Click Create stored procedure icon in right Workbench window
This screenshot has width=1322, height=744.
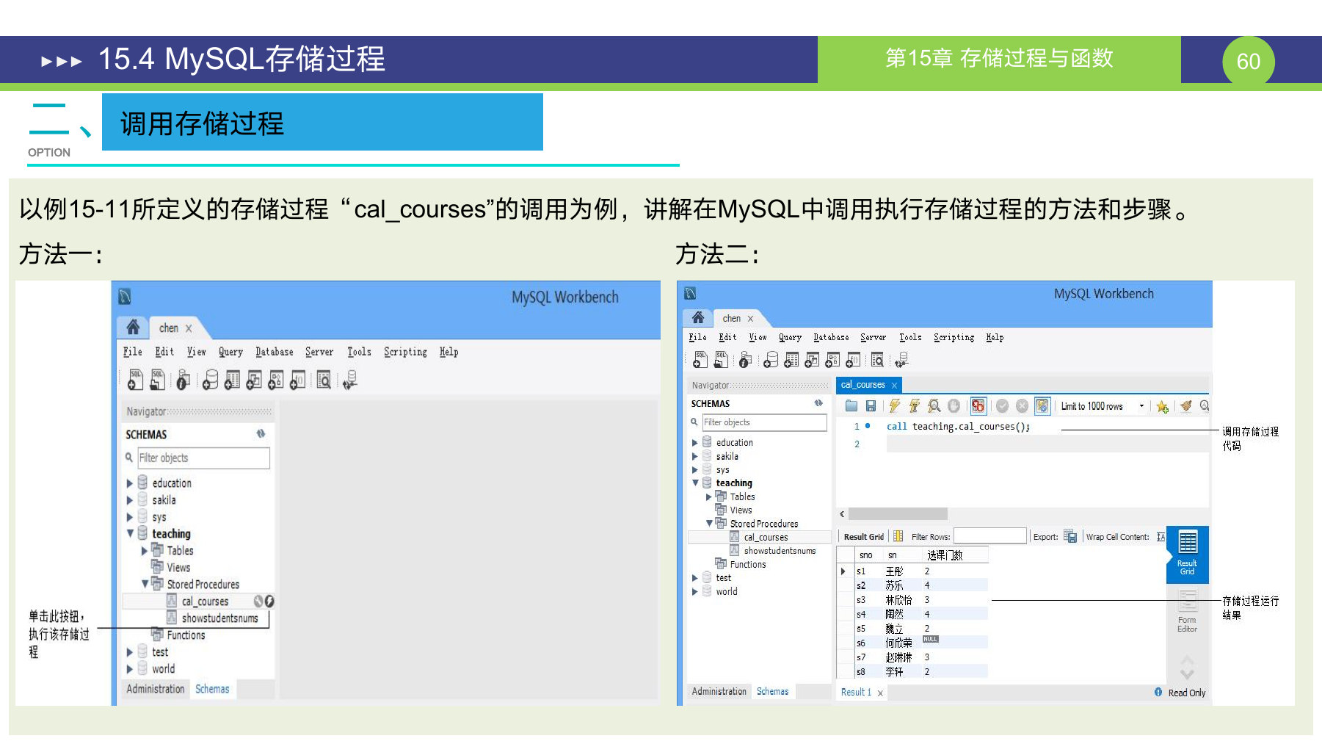pyautogui.click(x=832, y=359)
